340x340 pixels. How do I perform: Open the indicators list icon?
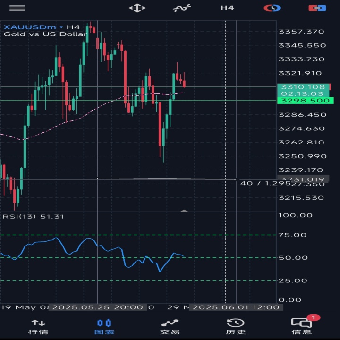click(x=182, y=8)
